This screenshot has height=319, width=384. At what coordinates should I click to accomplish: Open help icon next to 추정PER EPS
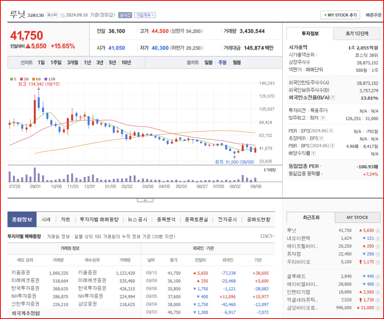[x=321, y=138]
